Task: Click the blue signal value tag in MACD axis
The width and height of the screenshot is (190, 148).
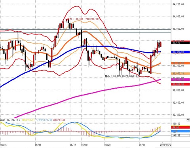Action: 180,131
